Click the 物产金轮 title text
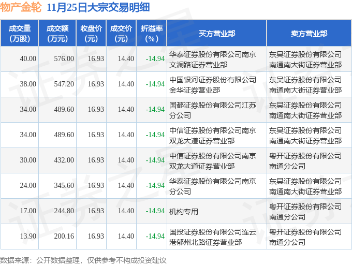 click(21, 7)
